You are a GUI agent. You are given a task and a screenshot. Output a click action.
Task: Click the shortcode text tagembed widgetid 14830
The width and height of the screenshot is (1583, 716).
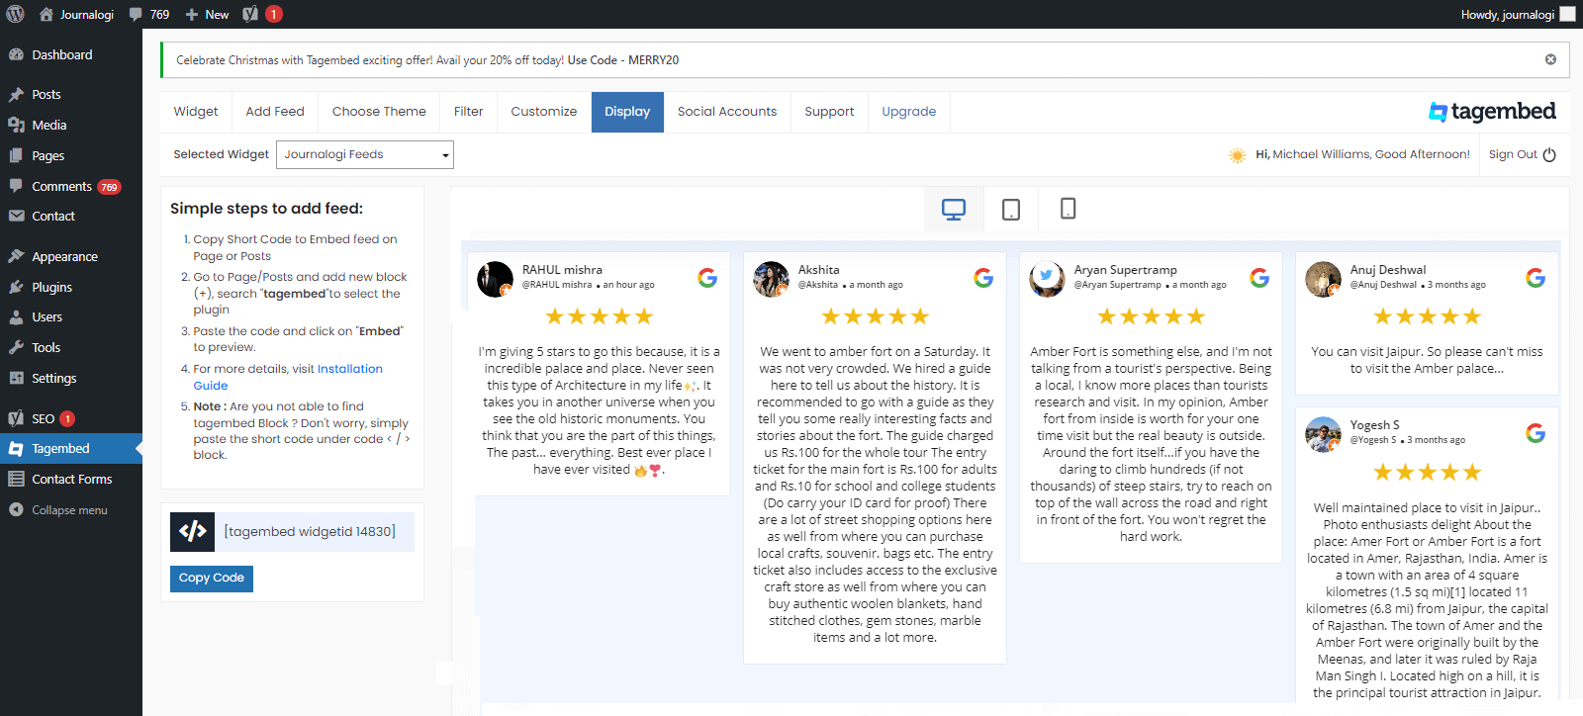[x=310, y=532]
